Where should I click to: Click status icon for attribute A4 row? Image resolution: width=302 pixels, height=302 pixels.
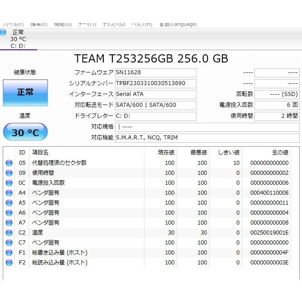9,193
